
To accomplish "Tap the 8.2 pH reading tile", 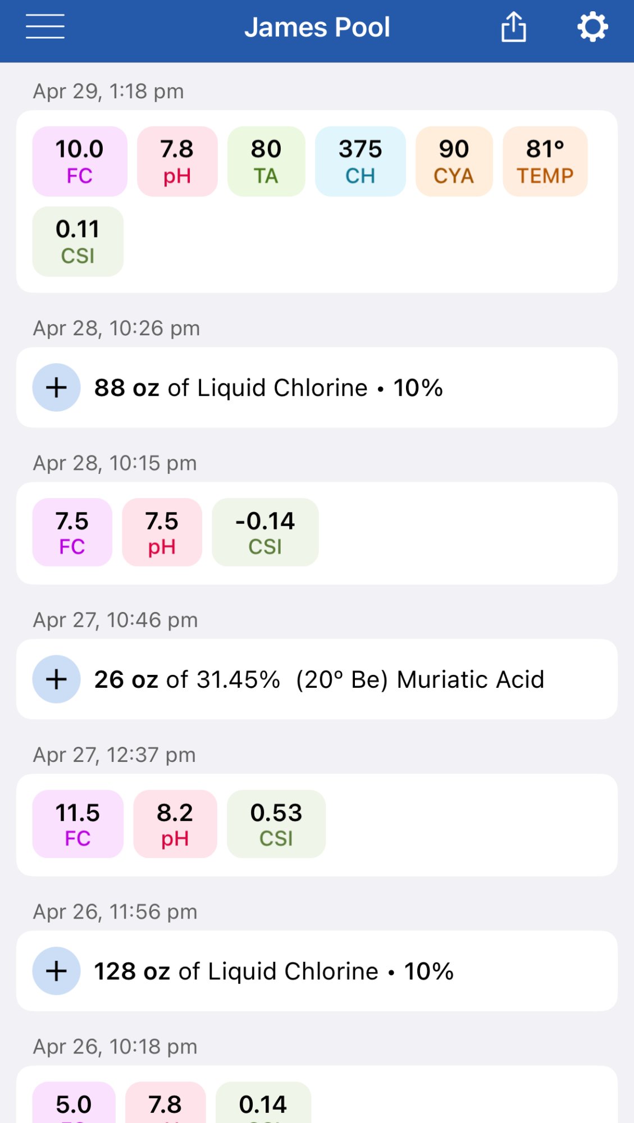I will point(175,824).
